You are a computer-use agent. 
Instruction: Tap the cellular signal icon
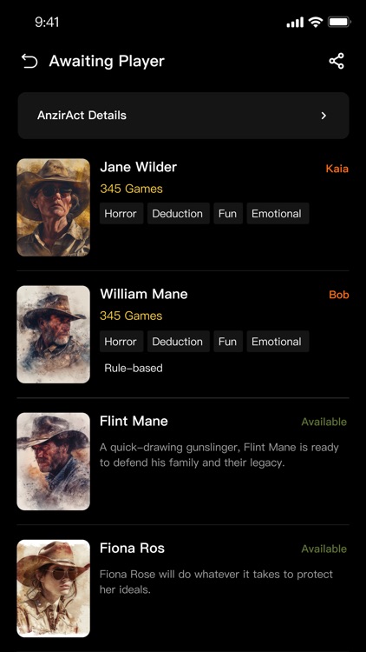[295, 23]
